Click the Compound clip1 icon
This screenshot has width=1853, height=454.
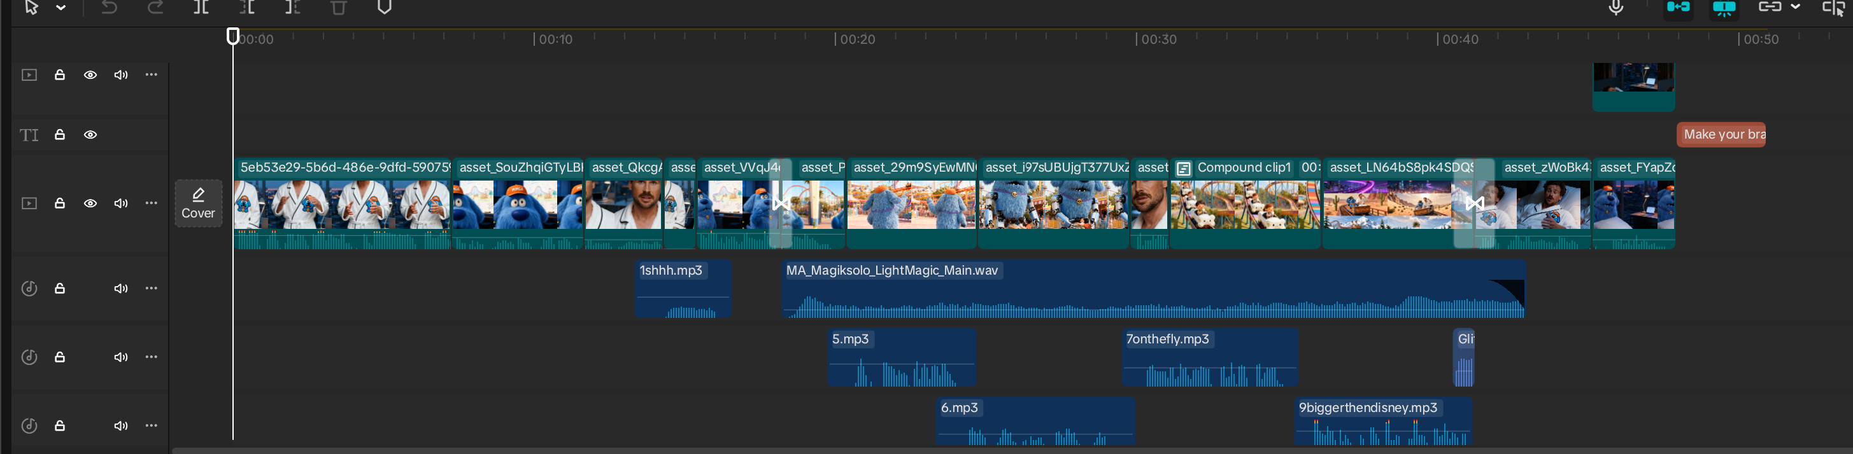[1183, 169]
